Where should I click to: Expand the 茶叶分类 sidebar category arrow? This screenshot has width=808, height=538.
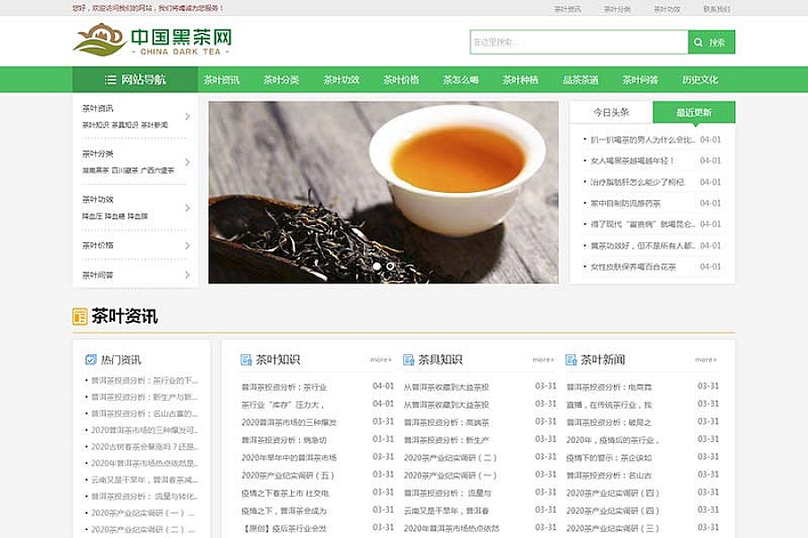coord(188,162)
